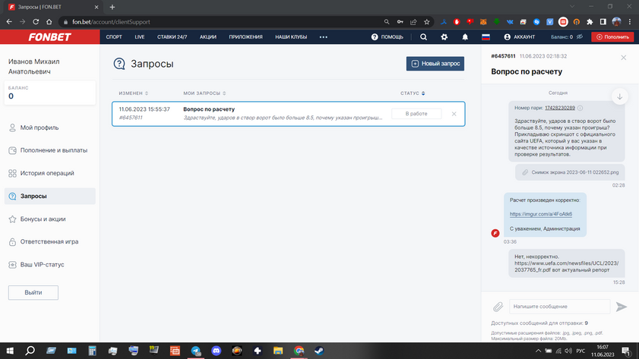Image resolution: width=639 pixels, height=359 pixels.
Task: Sort by МОИ ЗАПРОСЫ column
Action: [x=204, y=93]
